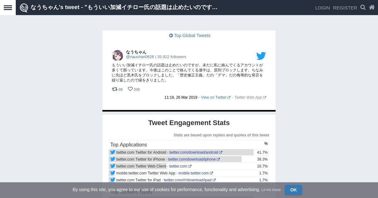Open Twitter Web App source link
Viewport: 378px width, 198px height.
pyautogui.click(x=250, y=97)
